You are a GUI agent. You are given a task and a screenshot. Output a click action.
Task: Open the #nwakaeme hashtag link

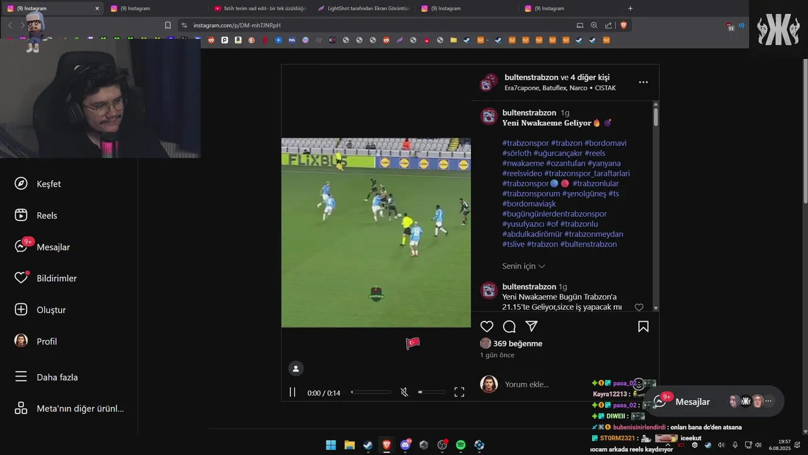(x=523, y=163)
